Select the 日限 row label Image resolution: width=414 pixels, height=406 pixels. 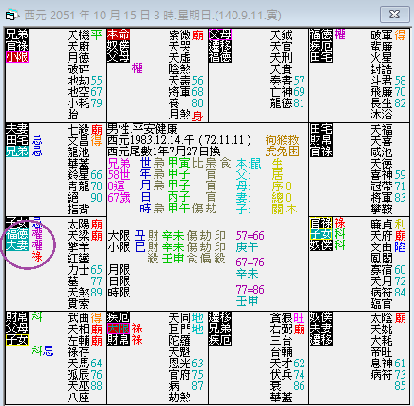click(x=119, y=281)
